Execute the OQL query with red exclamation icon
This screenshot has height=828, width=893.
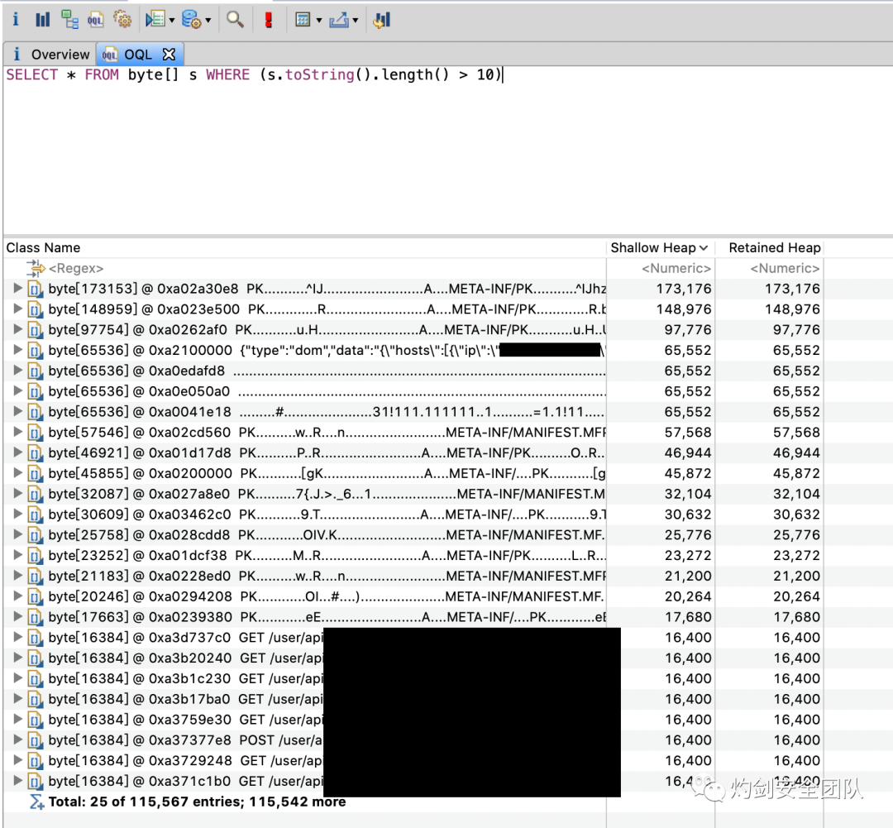[x=269, y=20]
